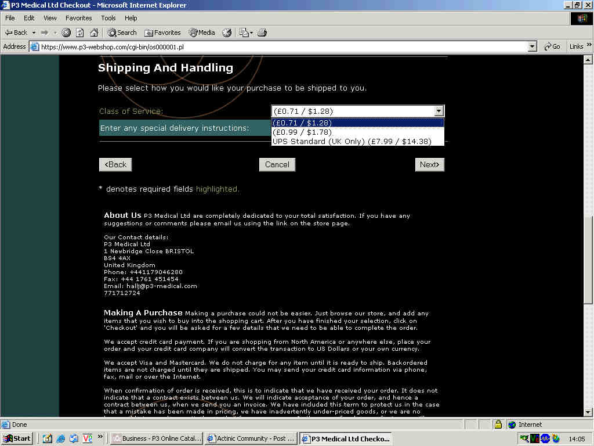The height and width of the screenshot is (446, 594).
Task: Open the History toolbar icon
Action: (x=227, y=33)
